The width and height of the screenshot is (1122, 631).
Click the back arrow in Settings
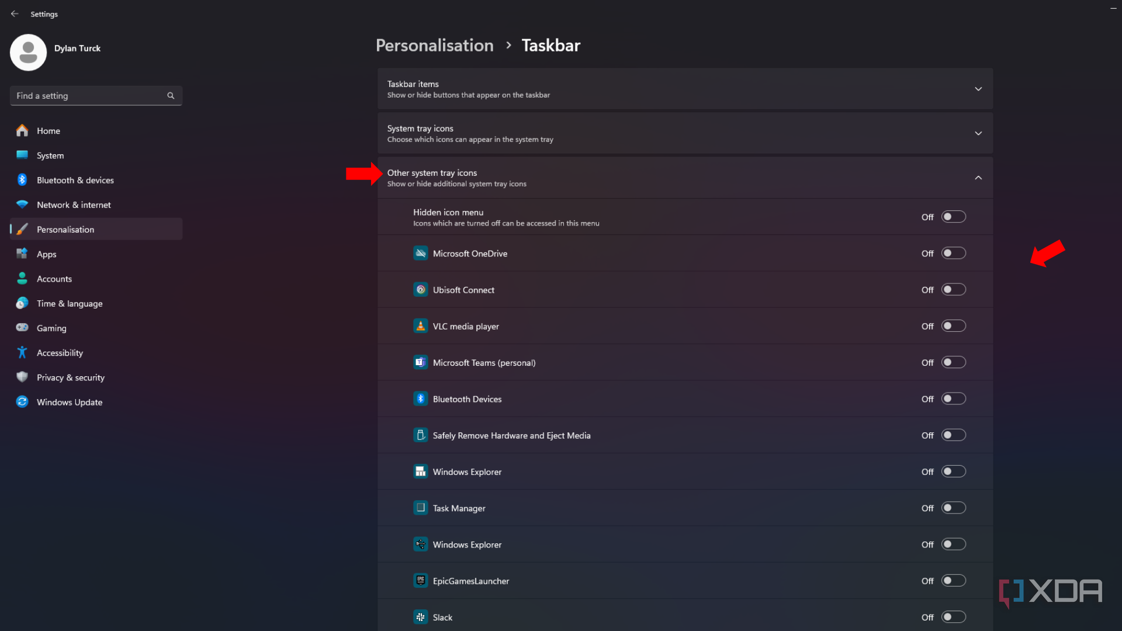[x=15, y=13]
